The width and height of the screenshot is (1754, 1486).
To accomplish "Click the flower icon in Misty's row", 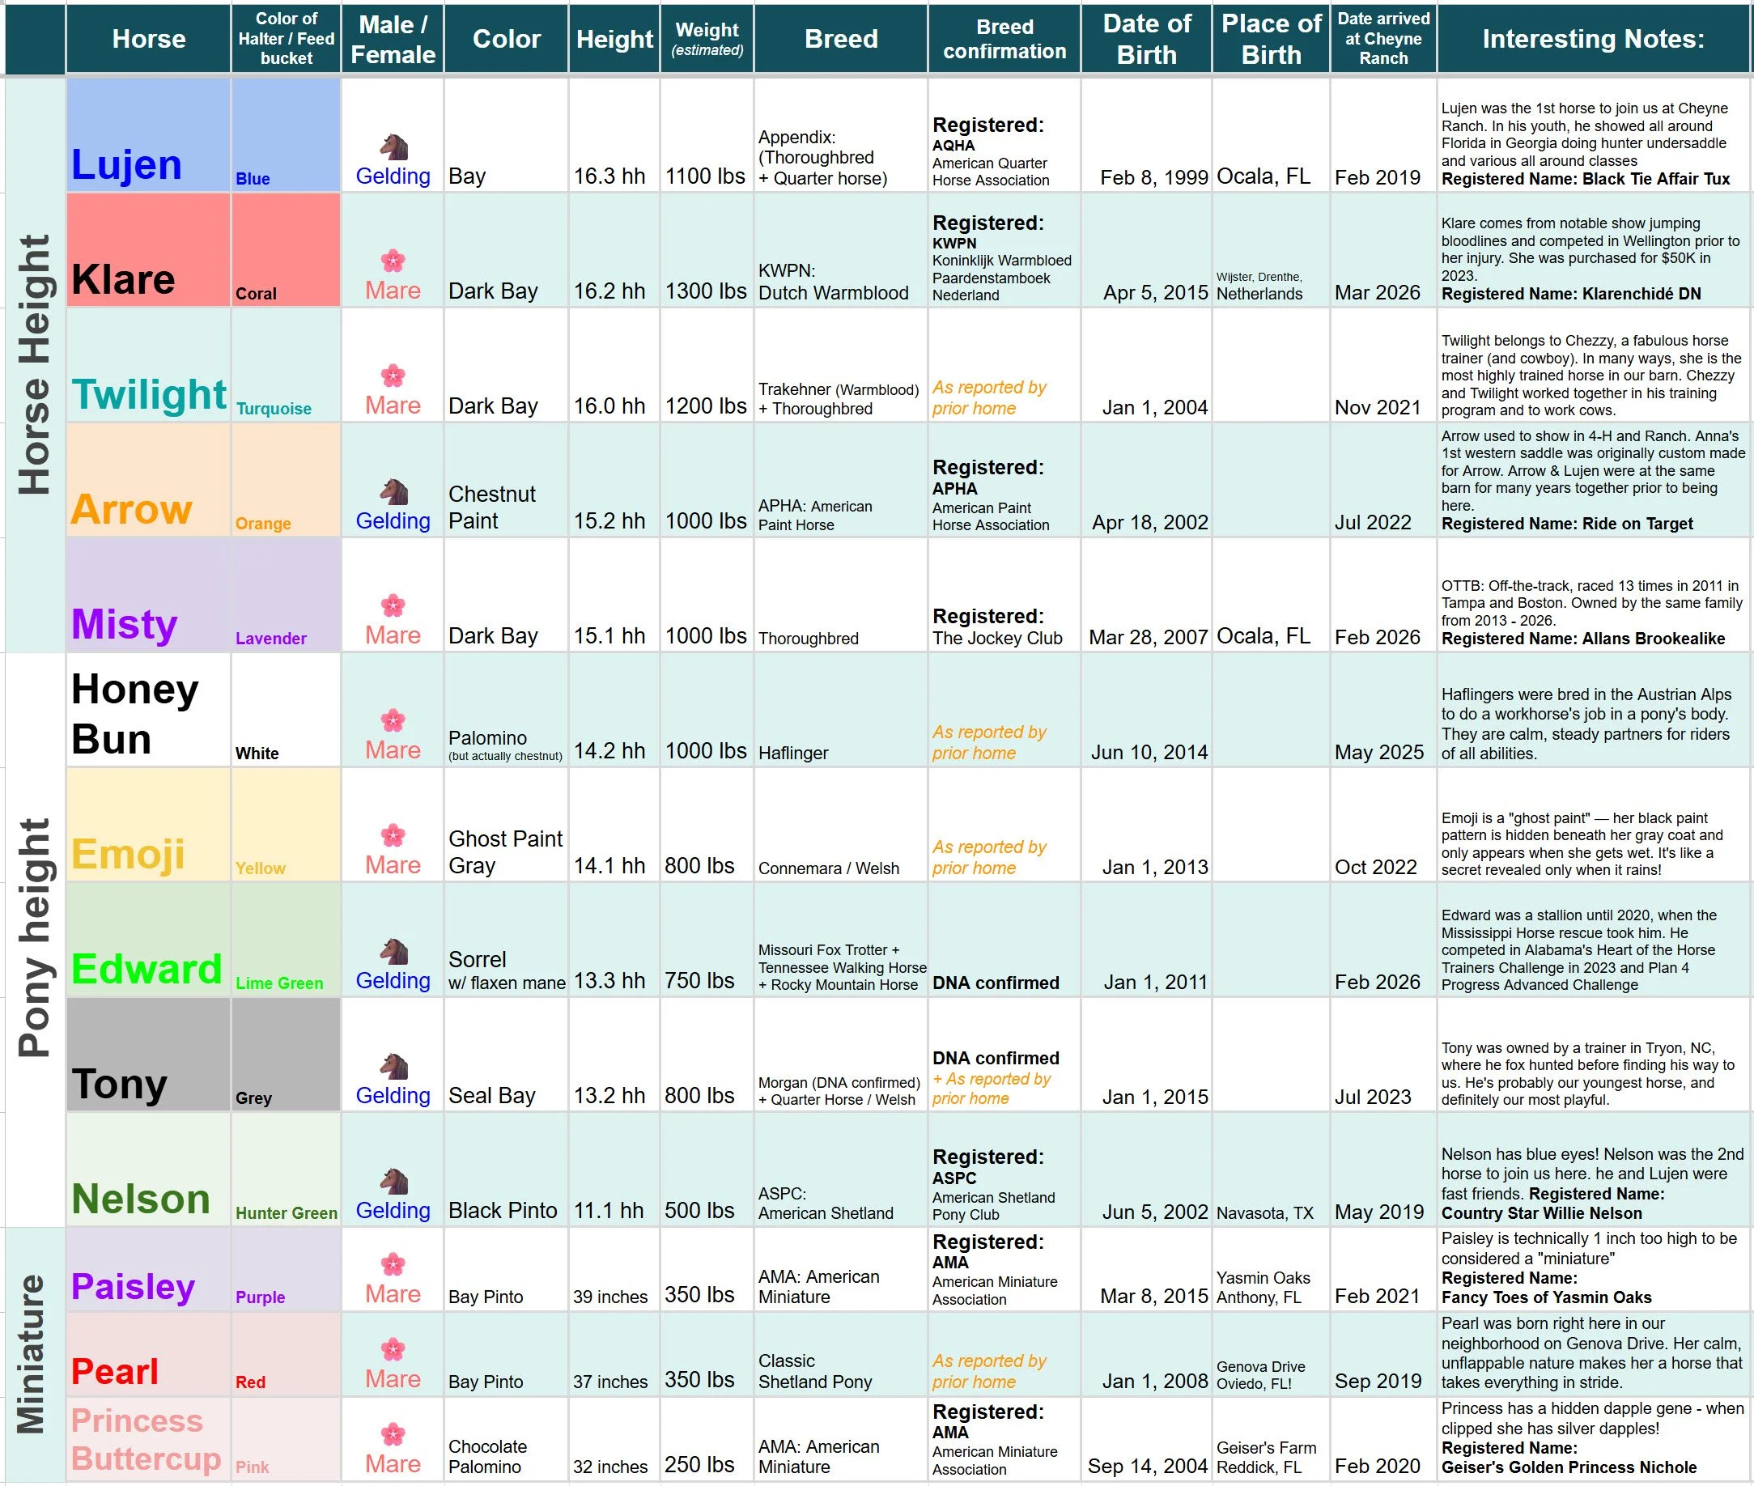I will pyautogui.click(x=393, y=605).
